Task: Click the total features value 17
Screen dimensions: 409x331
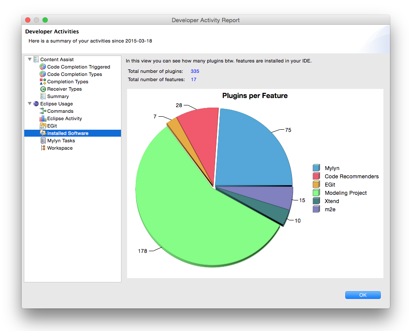Action: point(193,79)
